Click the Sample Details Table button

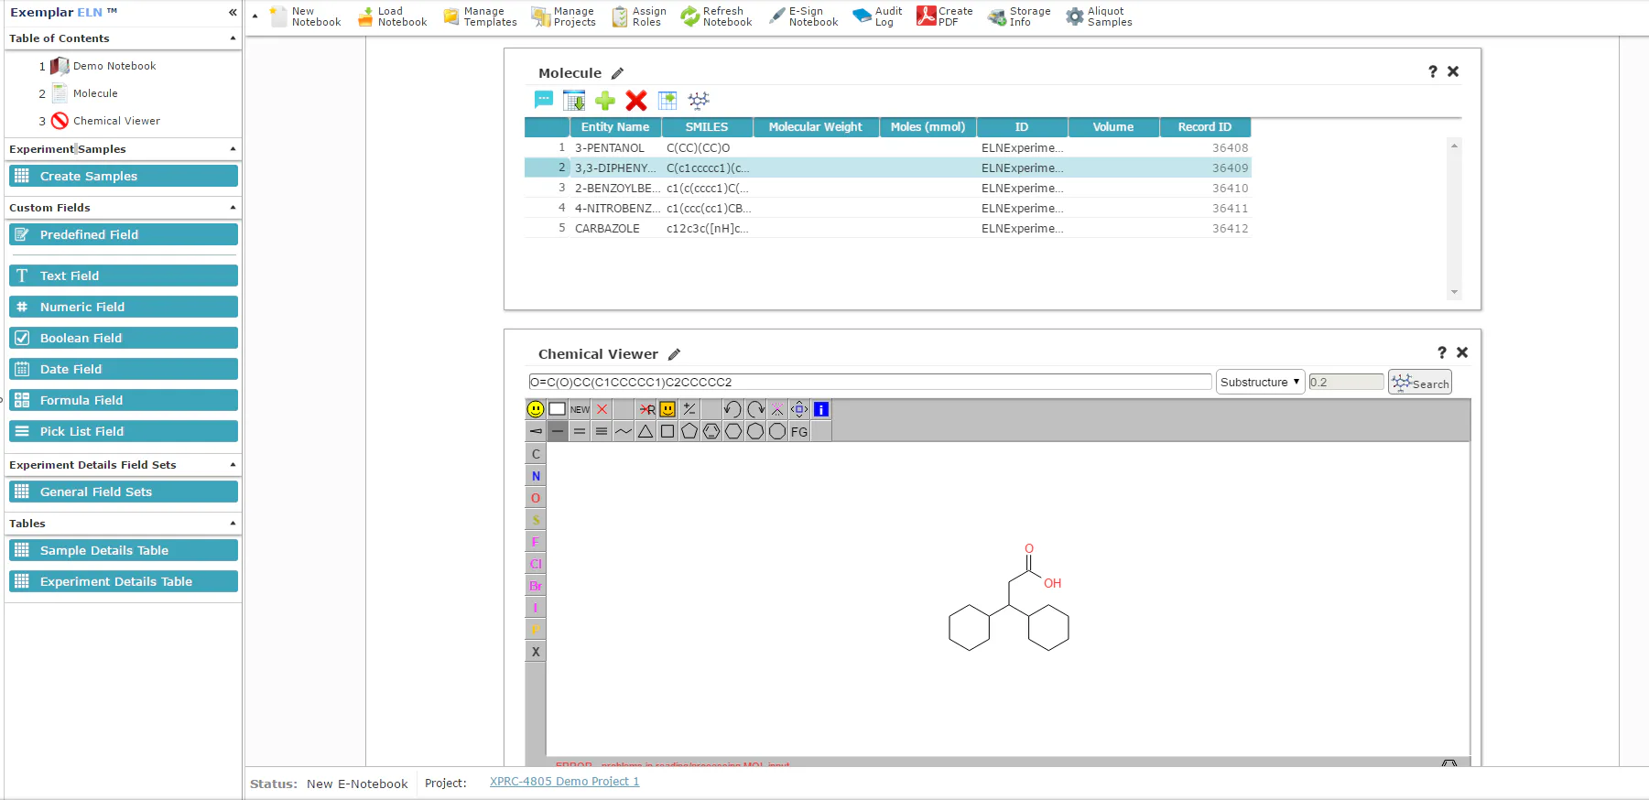(x=124, y=550)
